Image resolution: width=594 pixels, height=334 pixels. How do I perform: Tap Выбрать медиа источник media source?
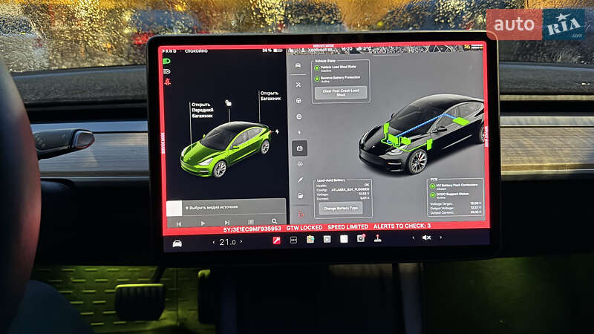[x=212, y=208]
